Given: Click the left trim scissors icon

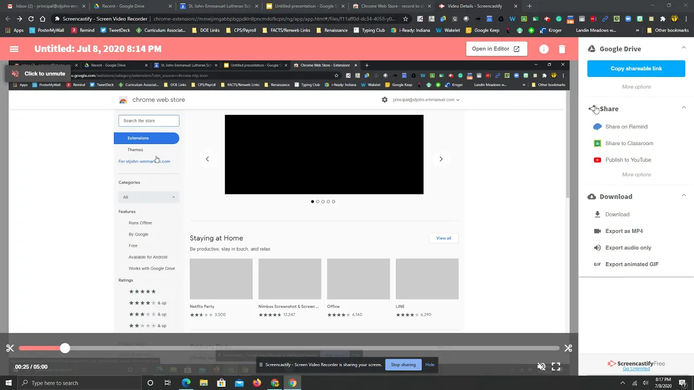Looking at the screenshot, I should 10,348.
